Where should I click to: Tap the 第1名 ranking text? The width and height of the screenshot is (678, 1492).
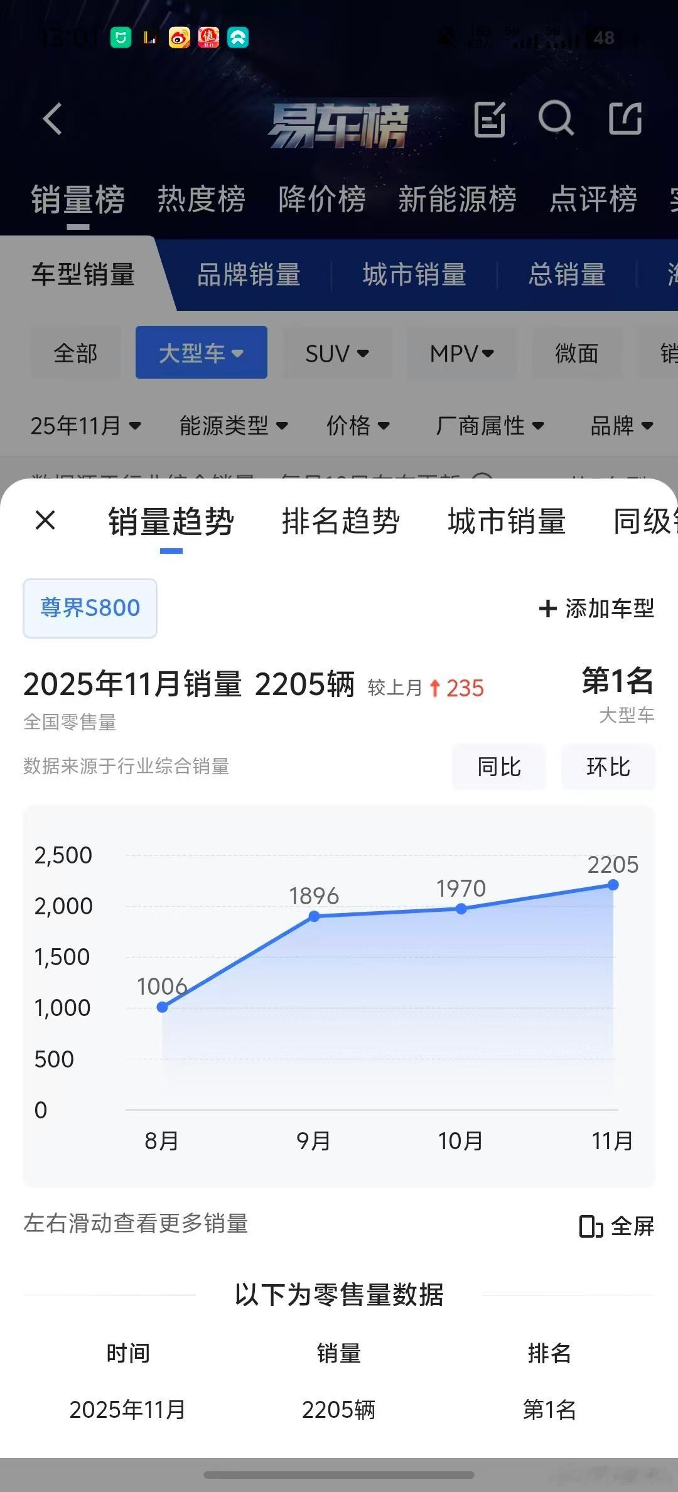point(618,681)
